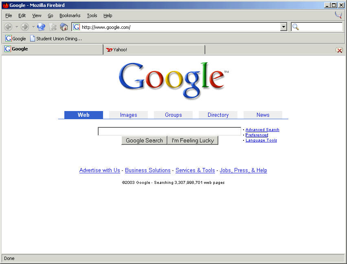Click the Google Search button

pyautogui.click(x=144, y=140)
